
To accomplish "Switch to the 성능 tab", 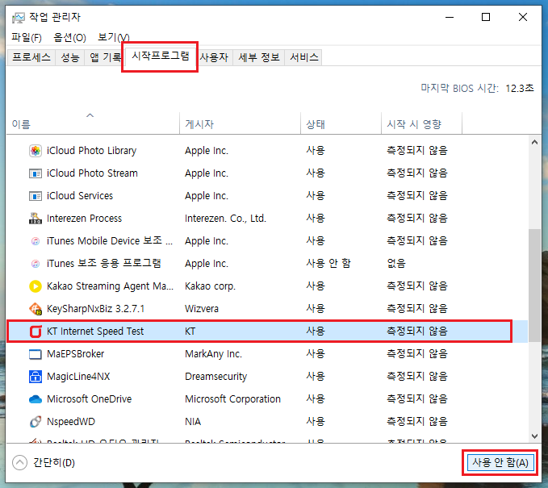I will pos(70,57).
